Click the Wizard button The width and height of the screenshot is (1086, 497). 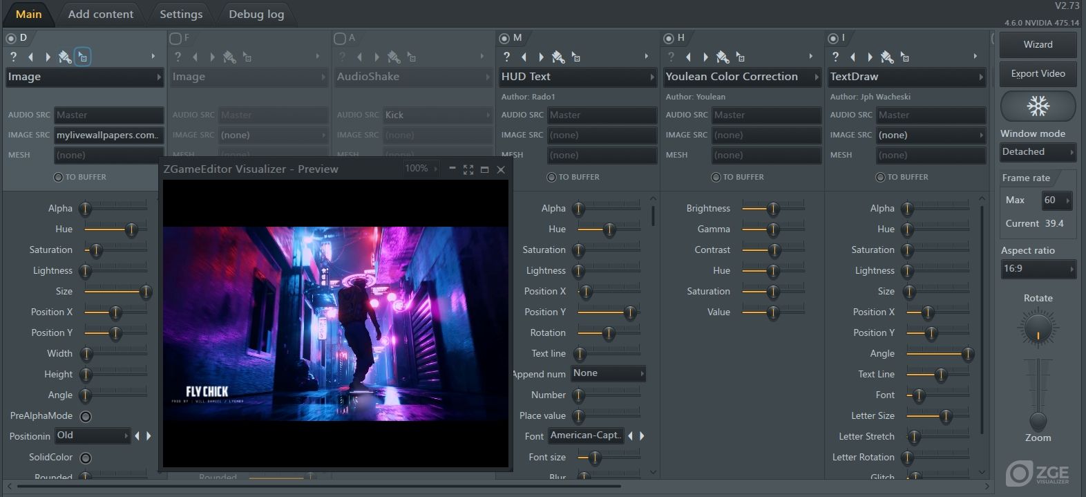(1038, 44)
